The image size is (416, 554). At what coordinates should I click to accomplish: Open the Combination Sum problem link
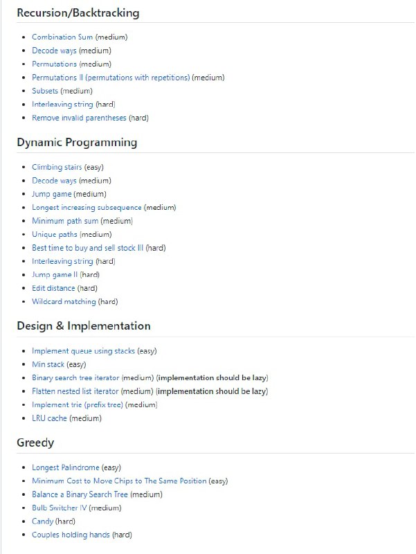pyautogui.click(x=62, y=37)
